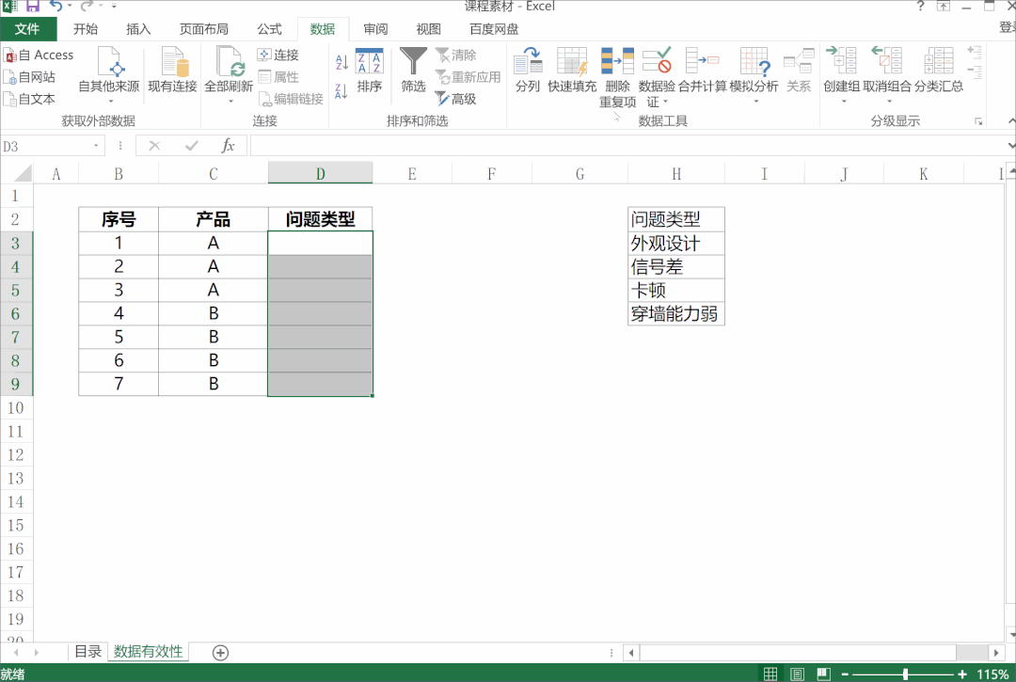Select cell with 外观设计

pyautogui.click(x=675, y=244)
